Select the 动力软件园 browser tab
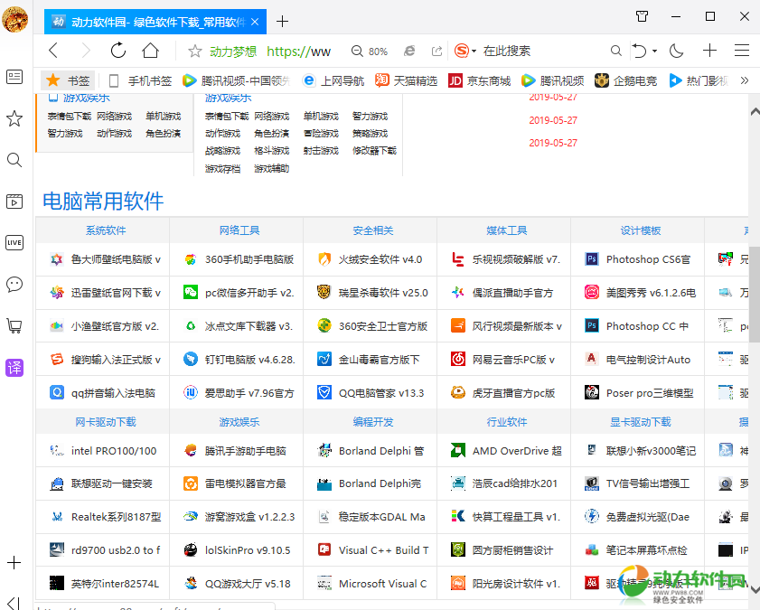This screenshot has width=760, height=610. click(x=155, y=22)
